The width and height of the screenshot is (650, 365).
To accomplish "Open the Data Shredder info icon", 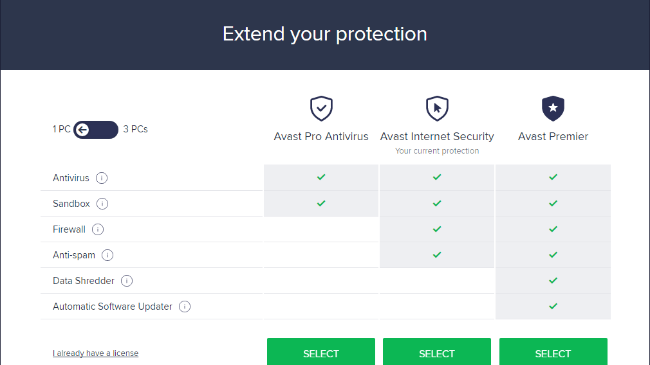I will click(x=127, y=281).
